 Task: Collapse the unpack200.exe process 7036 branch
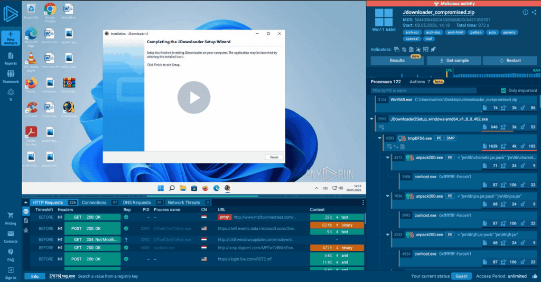tap(387, 196)
